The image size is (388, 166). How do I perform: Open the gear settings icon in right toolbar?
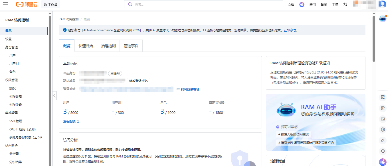(383, 130)
